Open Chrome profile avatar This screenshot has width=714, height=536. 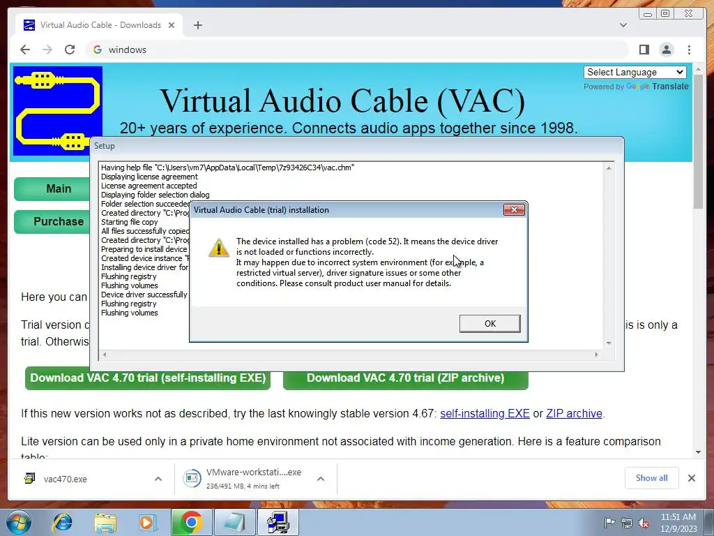[666, 50]
